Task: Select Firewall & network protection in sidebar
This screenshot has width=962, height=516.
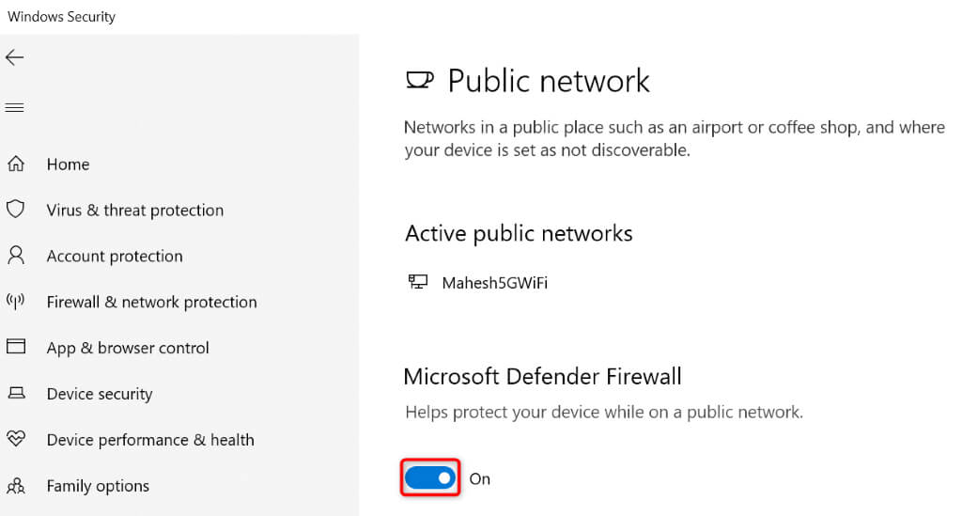Action: (x=151, y=303)
